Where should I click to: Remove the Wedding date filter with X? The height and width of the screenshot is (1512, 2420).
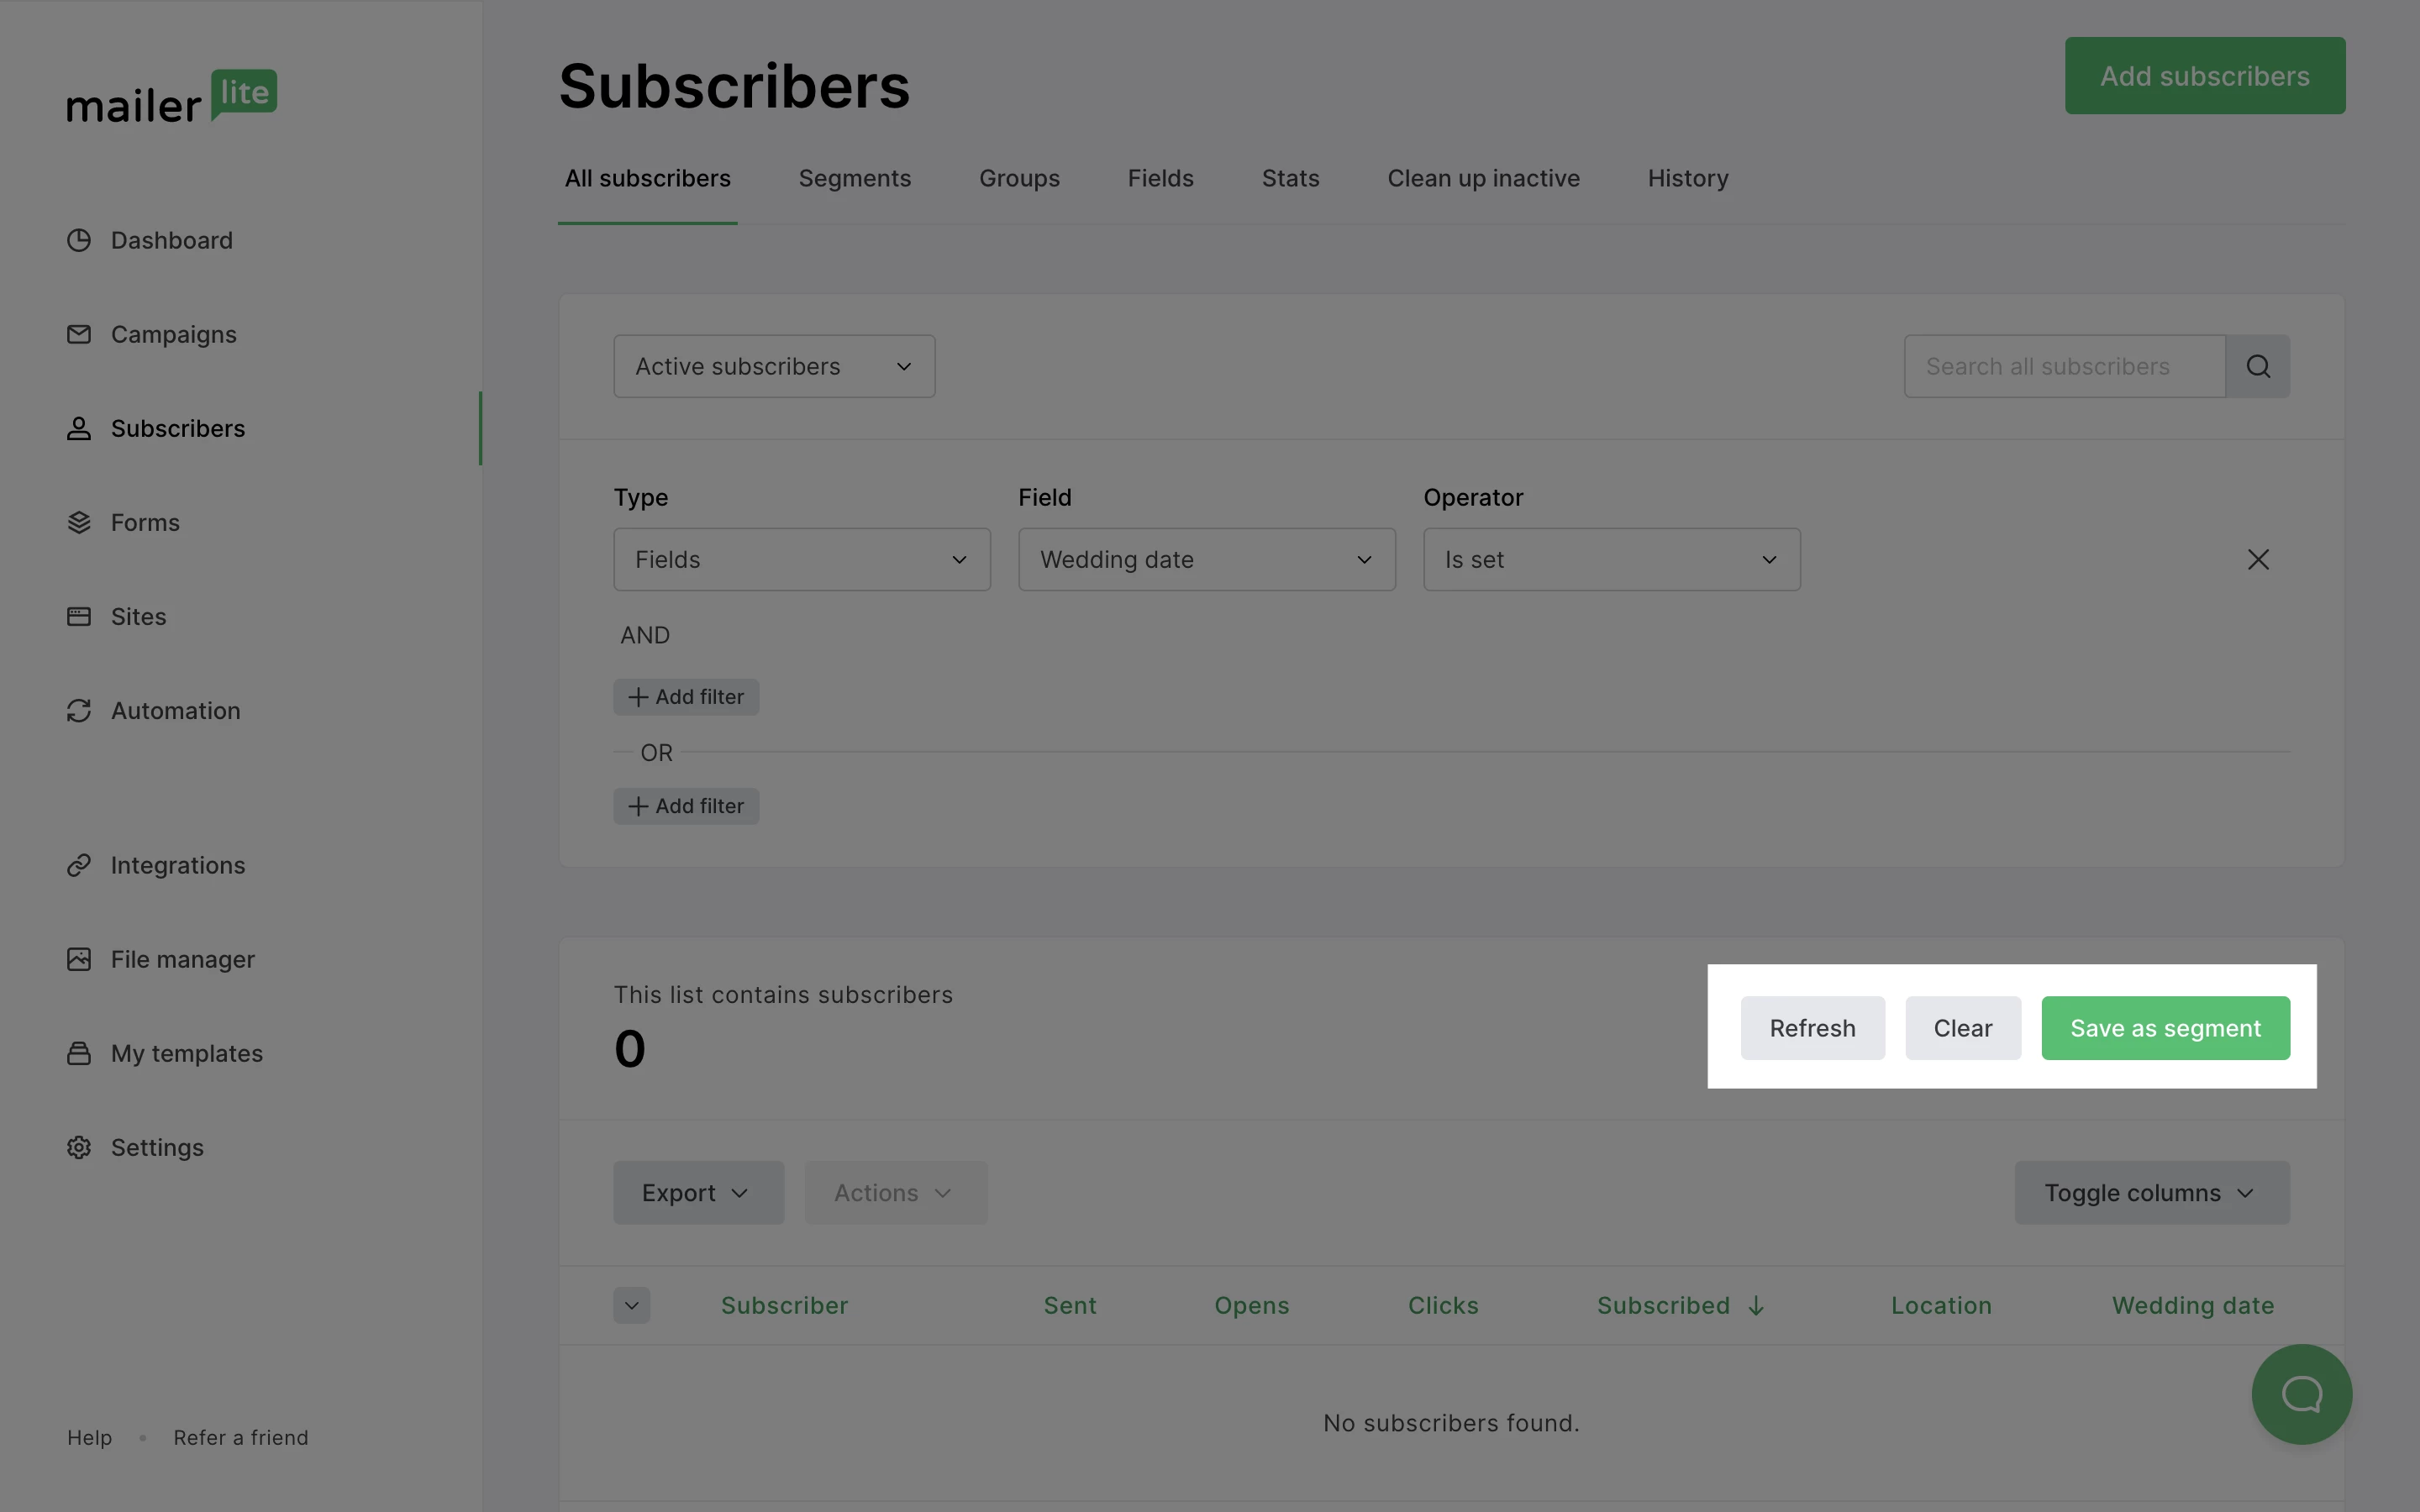click(2257, 559)
